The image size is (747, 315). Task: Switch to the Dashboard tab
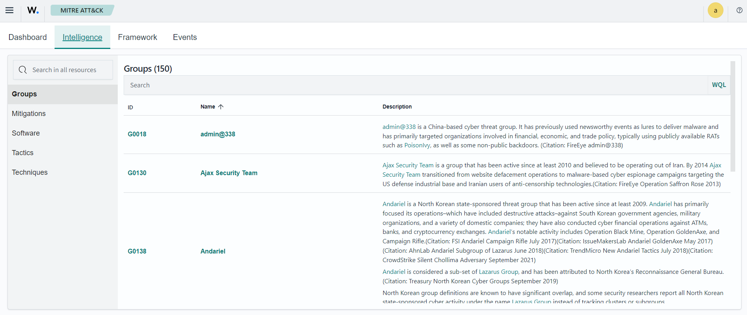click(27, 37)
